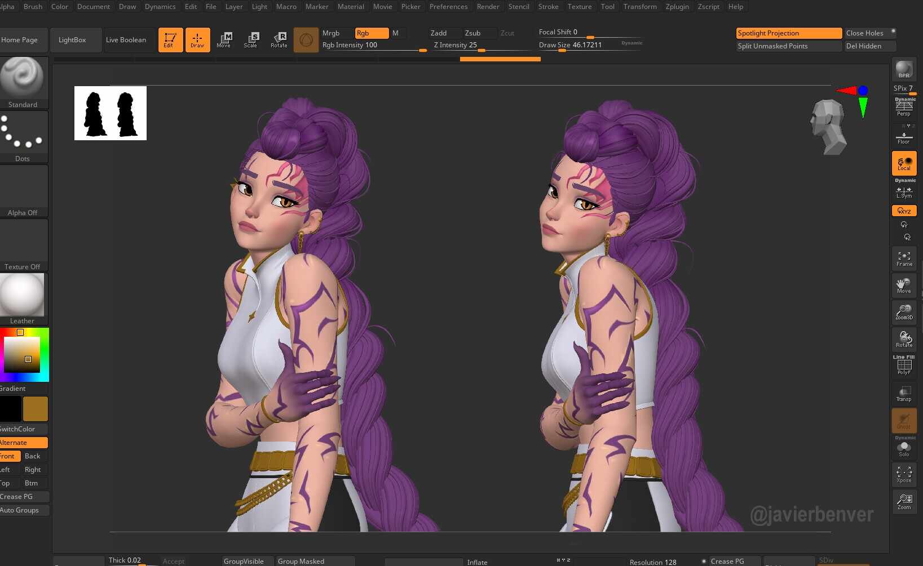Select the Move transform tool in toolbar
The height and width of the screenshot is (566, 923).
pos(224,39)
